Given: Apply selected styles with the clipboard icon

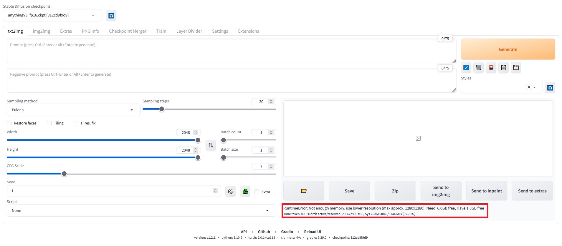Looking at the screenshot, I should [x=503, y=68].
